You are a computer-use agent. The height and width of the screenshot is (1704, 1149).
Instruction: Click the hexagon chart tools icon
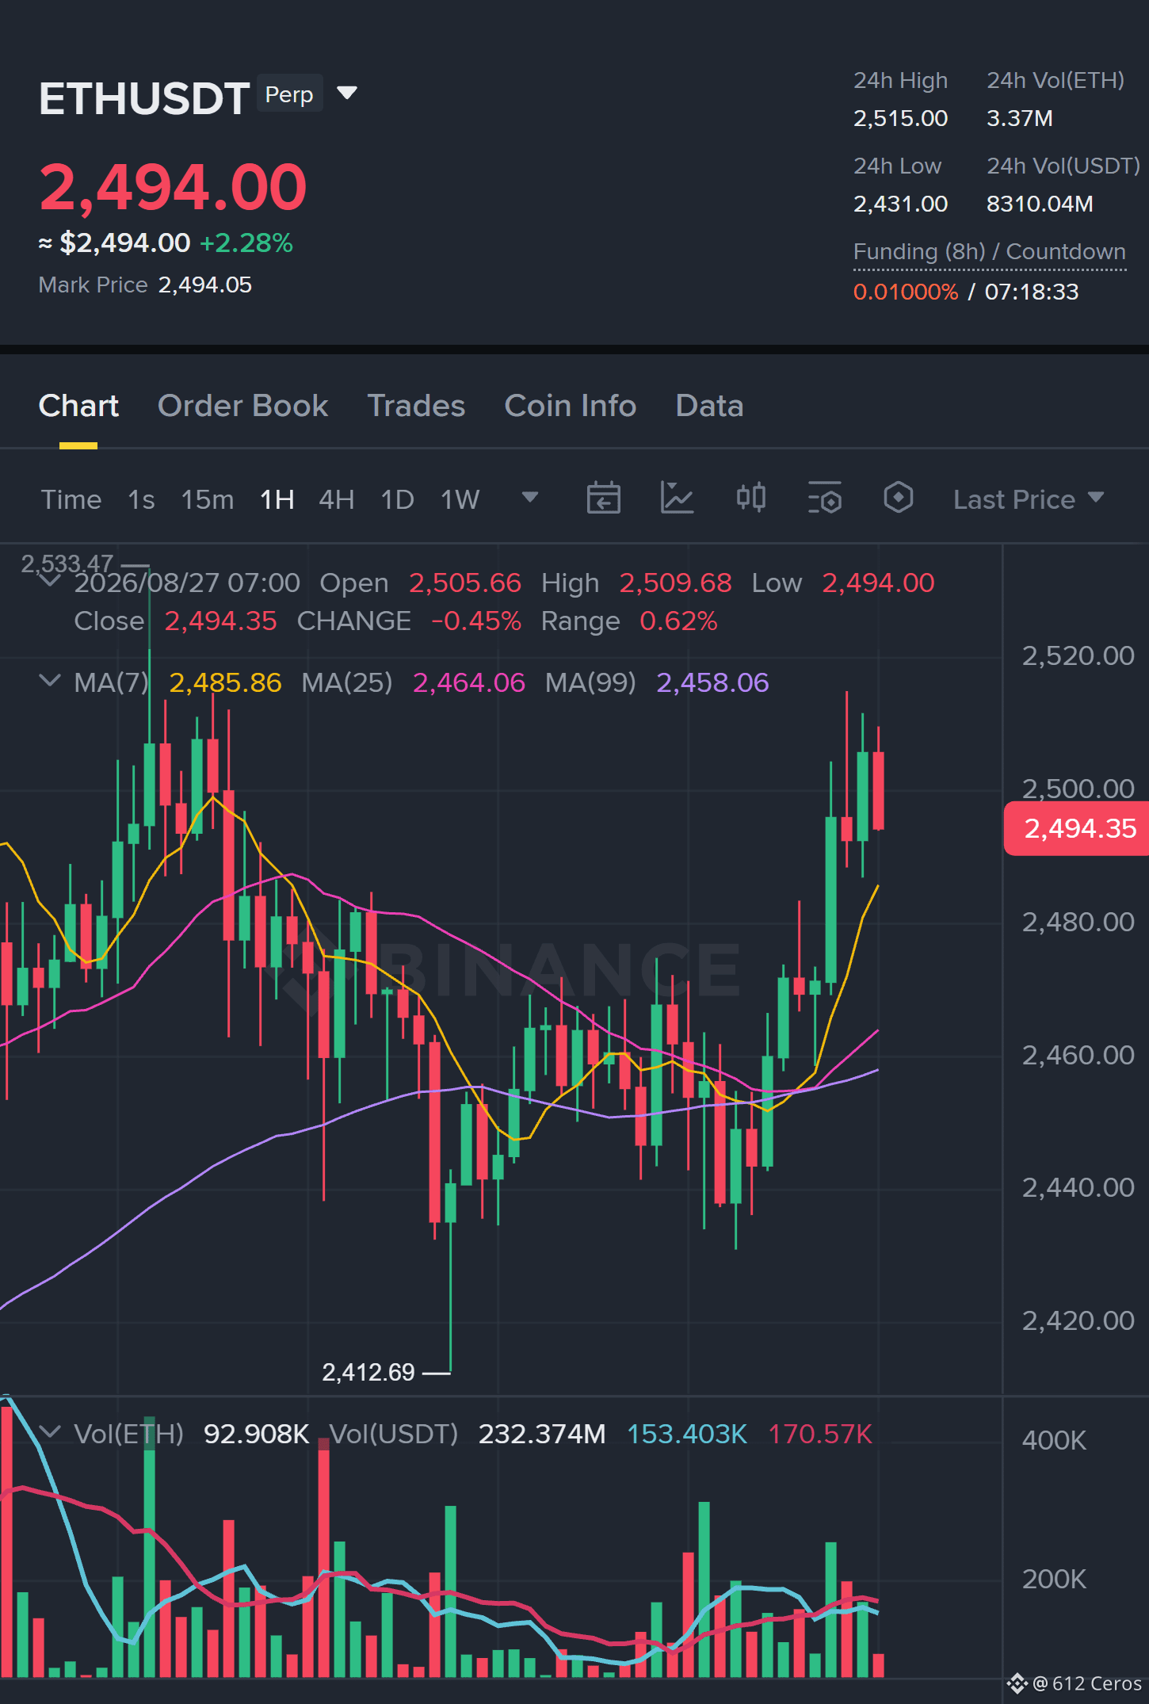[899, 498]
